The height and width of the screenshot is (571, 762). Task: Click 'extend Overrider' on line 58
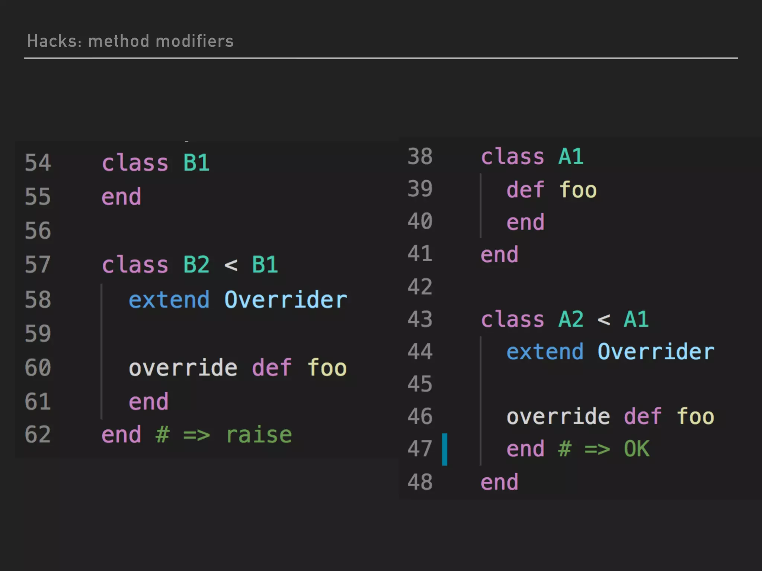[x=237, y=300]
